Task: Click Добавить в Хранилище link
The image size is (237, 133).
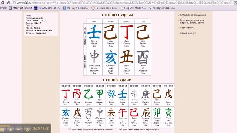Action: [x=193, y=15]
